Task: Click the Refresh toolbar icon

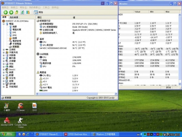Action: 22,12
